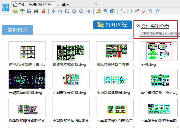The image size is (180, 128).
Task: Open 国际花园别墅全套施工 thumbnail
Action: 115,51
